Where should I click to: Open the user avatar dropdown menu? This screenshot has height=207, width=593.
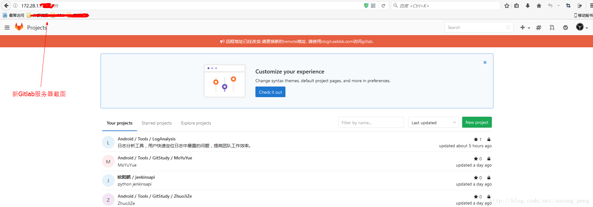click(582, 27)
